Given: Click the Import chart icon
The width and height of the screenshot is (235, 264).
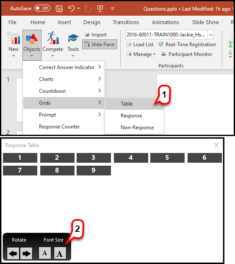Looking at the screenshot, I should (87, 35).
